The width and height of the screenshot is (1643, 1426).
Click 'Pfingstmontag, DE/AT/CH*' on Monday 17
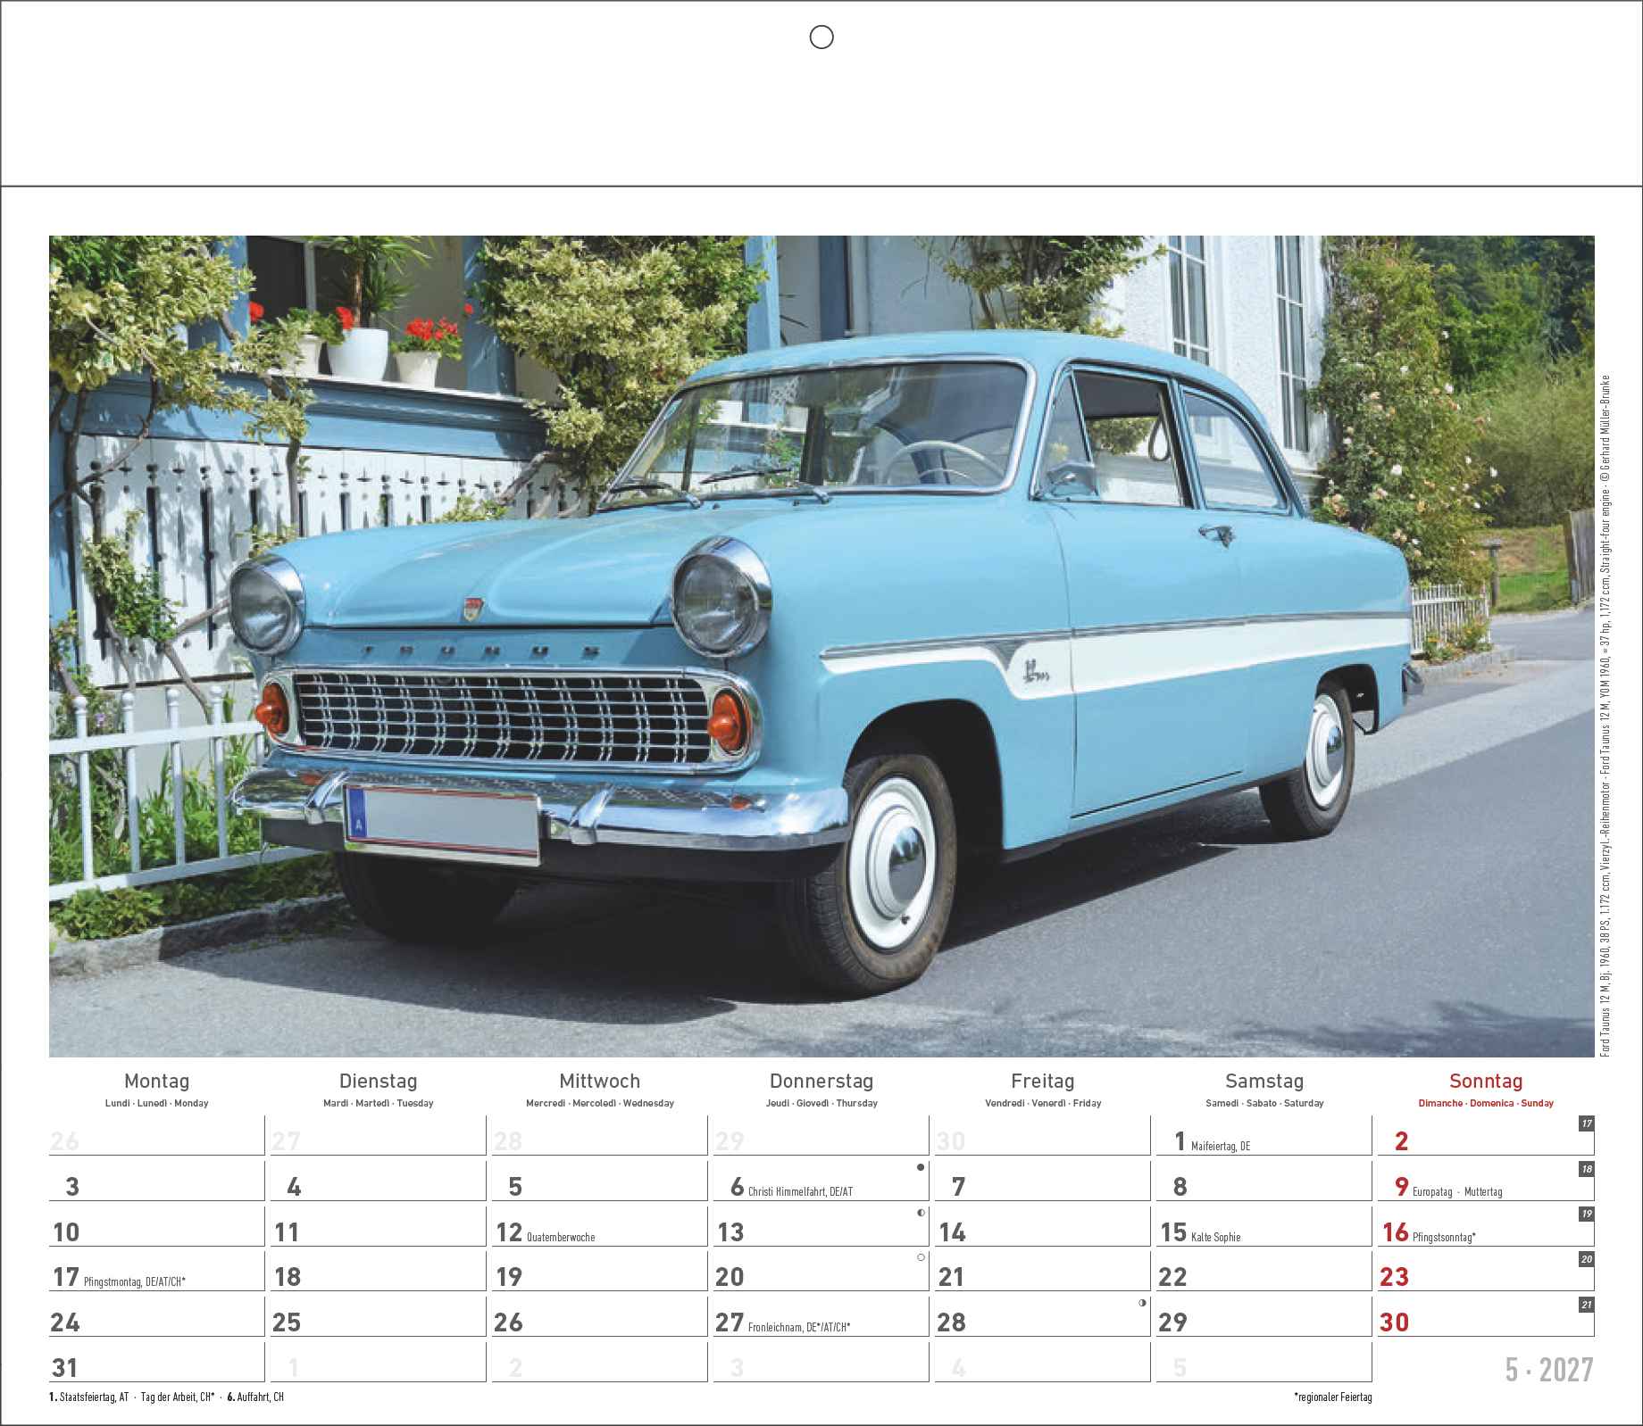pyautogui.click(x=134, y=1282)
